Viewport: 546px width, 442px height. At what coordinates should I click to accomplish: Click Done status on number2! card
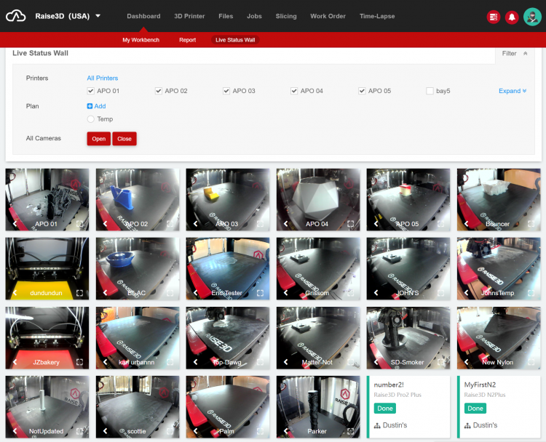coord(385,409)
